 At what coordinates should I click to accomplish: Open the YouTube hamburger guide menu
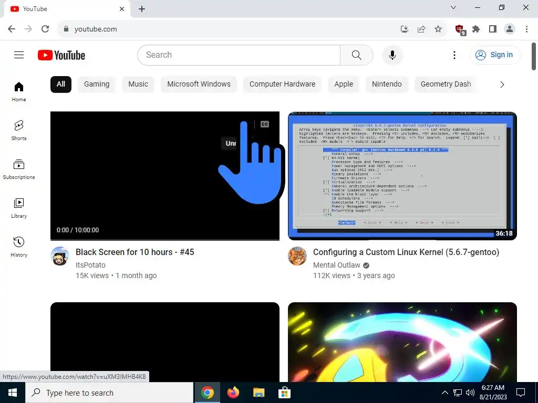pyautogui.click(x=19, y=55)
